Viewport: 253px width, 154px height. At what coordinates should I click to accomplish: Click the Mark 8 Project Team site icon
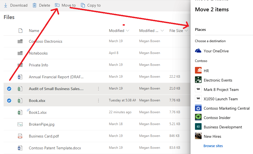[x=198, y=89]
